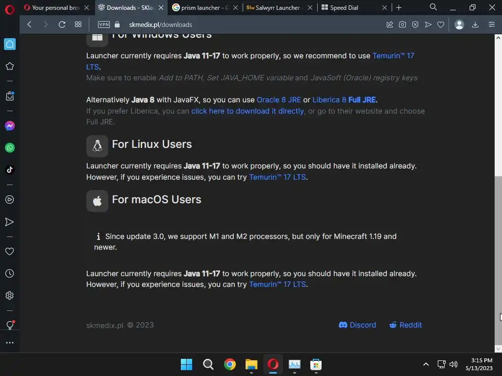Click the Opera menu logo
The image size is (502, 376).
[x=10, y=10]
